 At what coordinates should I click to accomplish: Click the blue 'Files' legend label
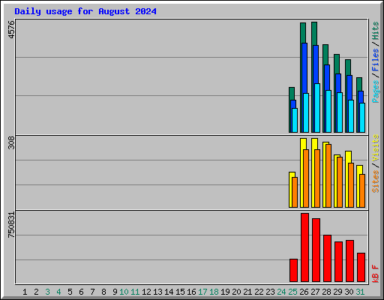[x=376, y=60]
